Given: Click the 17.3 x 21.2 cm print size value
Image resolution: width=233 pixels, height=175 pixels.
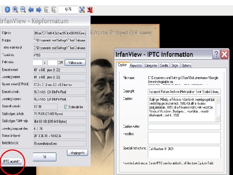Looking at the screenshot, I should pyautogui.click(x=60, y=85).
